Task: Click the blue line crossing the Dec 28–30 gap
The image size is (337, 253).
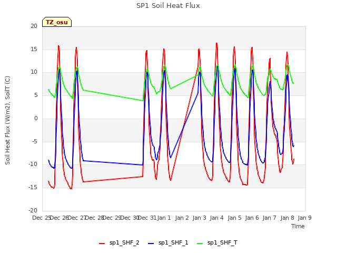Action: pos(113,163)
